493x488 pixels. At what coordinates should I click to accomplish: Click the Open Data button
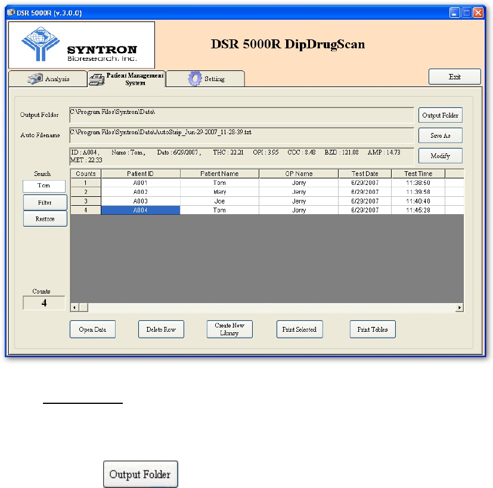[92, 329]
